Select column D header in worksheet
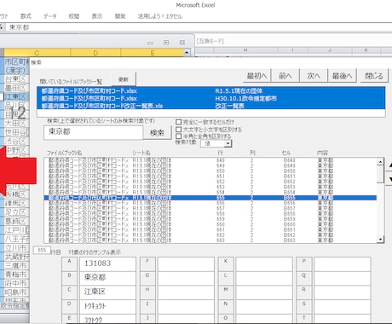The height and width of the screenshot is (324, 392). point(95,53)
